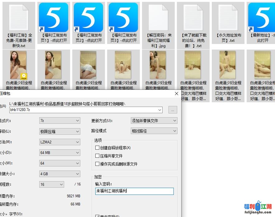Check the 压缩共享文件 option
The height and width of the screenshot is (217, 275).
pos(97,156)
